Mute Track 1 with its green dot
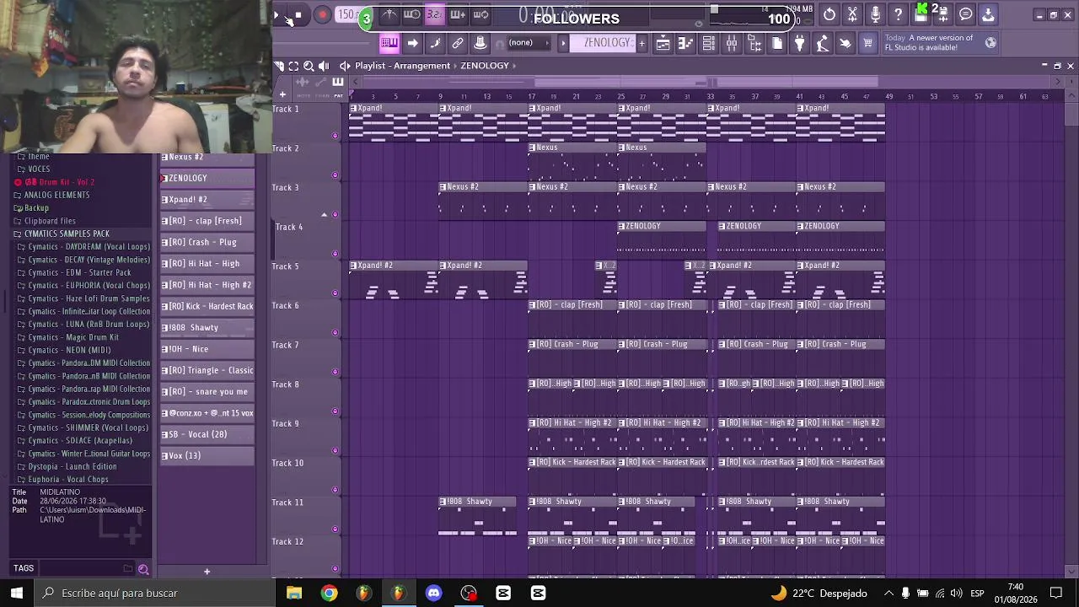The height and width of the screenshot is (607, 1079). pos(335,135)
